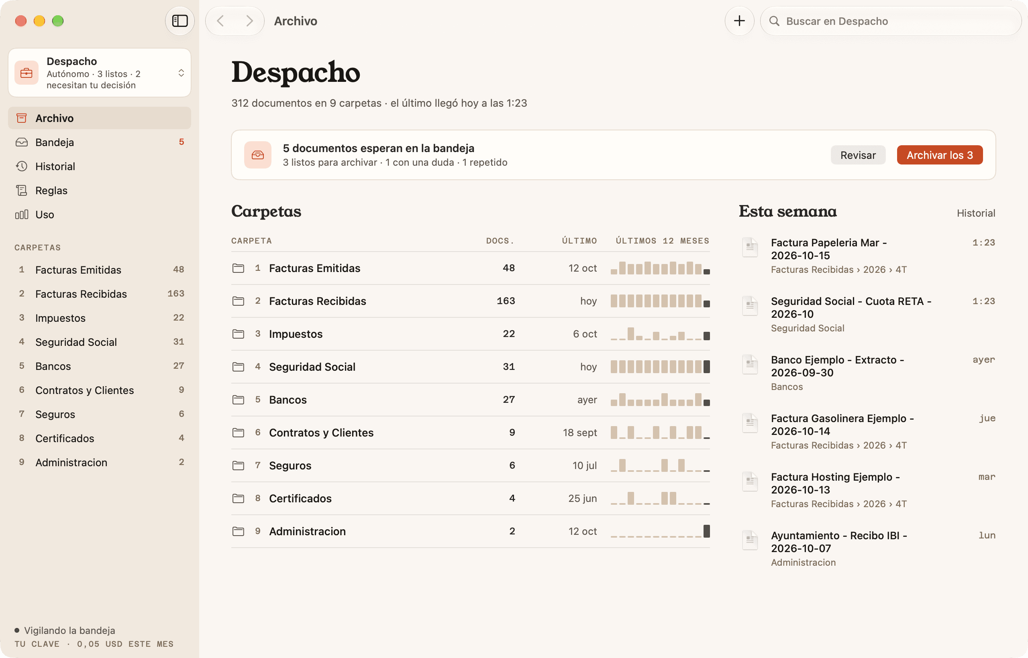This screenshot has height=658, width=1028.
Task: Click the plus add-document icon
Action: pos(739,21)
